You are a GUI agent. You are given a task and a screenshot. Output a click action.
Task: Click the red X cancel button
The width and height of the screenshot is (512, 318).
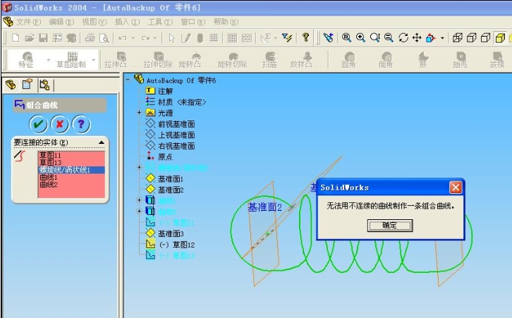point(60,124)
